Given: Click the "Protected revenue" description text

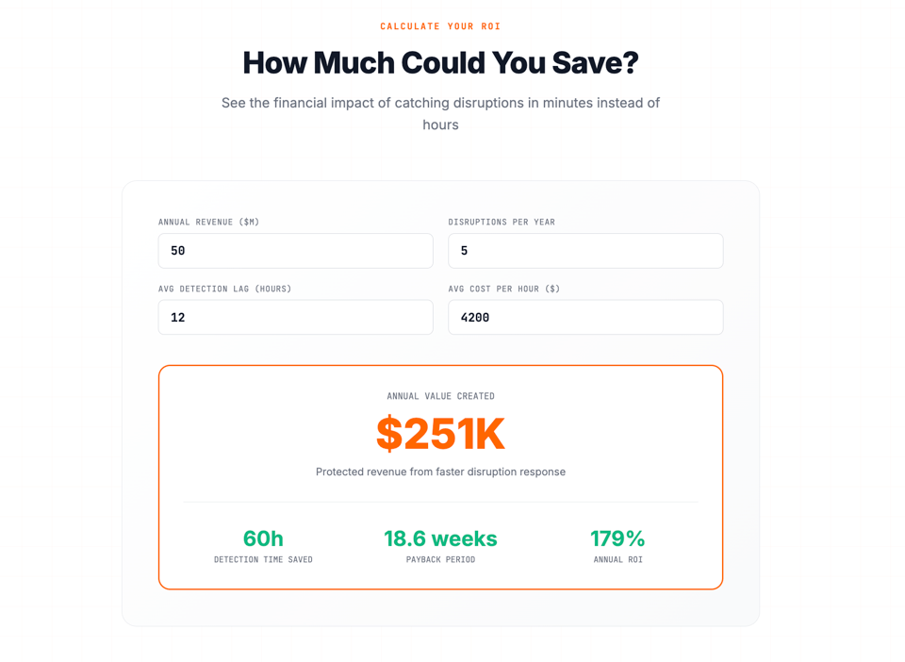Looking at the screenshot, I should (440, 472).
